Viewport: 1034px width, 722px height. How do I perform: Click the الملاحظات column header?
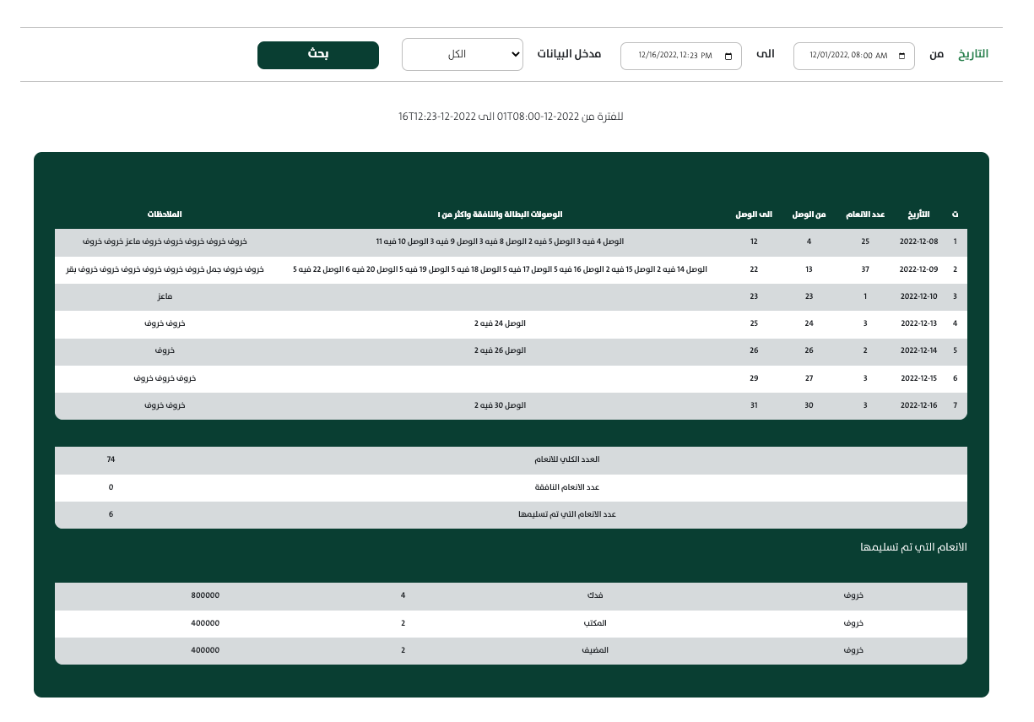(x=165, y=215)
